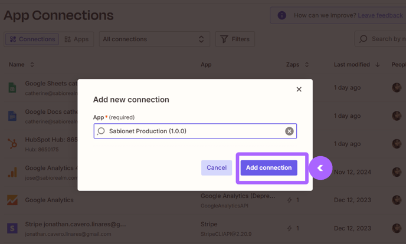Clear the Sabionet Production app field
The image size is (406, 244).
pyautogui.click(x=289, y=131)
